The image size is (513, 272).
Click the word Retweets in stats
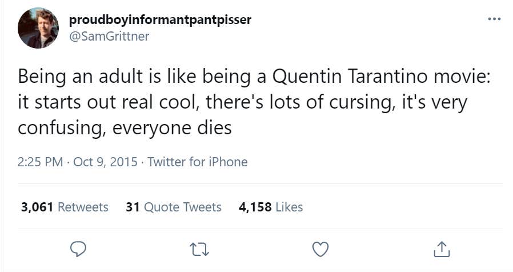click(x=83, y=207)
